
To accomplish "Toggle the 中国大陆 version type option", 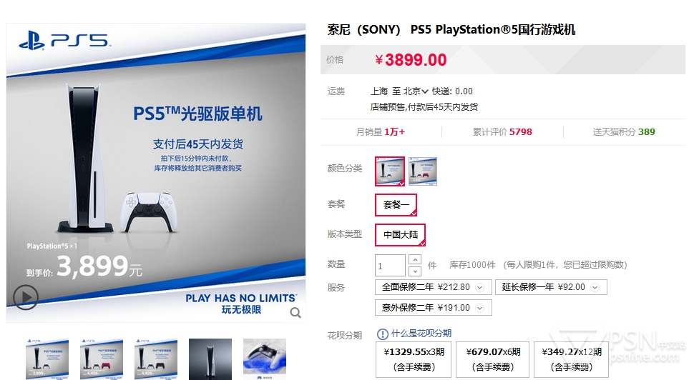I will [400, 234].
